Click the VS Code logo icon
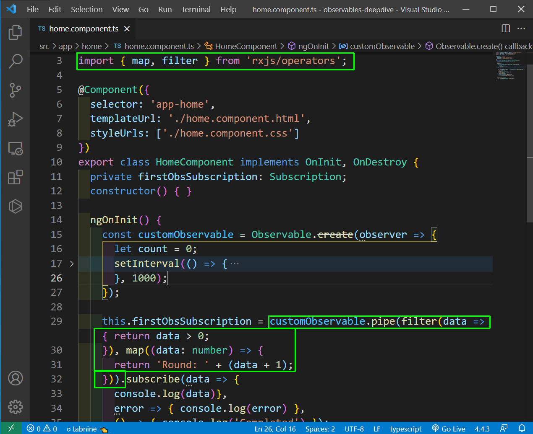533x434 pixels. pos(11,9)
